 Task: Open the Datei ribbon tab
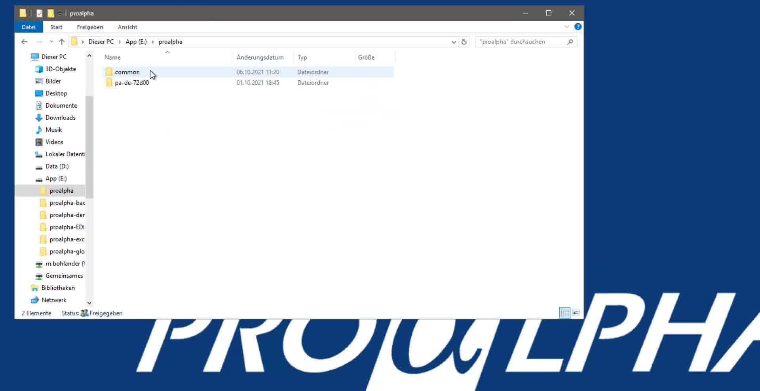pyautogui.click(x=28, y=27)
